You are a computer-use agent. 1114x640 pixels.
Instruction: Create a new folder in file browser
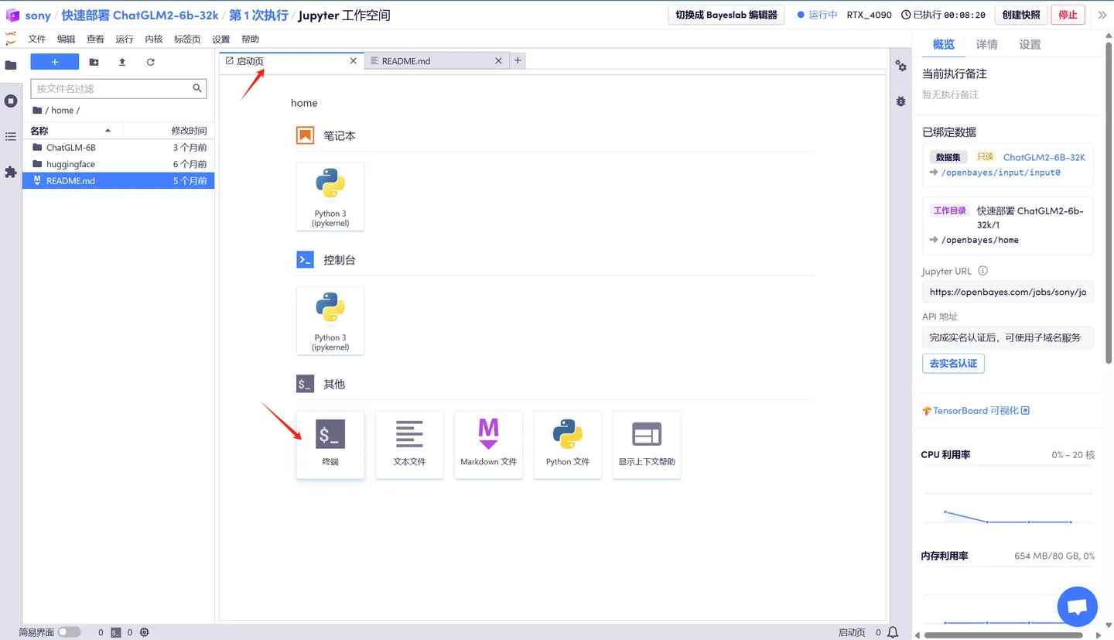click(x=94, y=62)
